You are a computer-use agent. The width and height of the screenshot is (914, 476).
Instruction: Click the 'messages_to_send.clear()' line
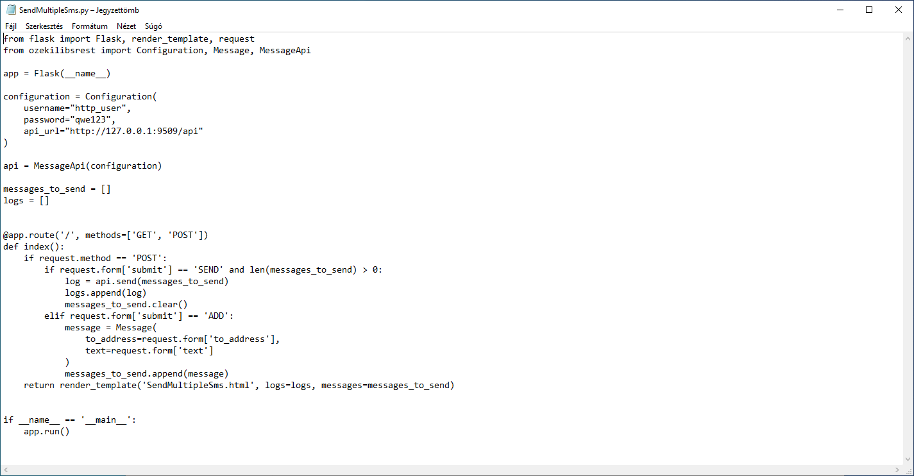[x=126, y=304]
